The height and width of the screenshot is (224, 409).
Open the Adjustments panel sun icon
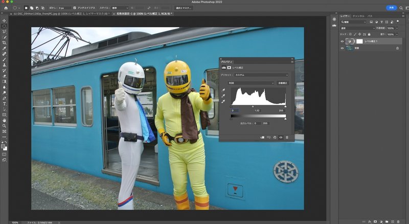pos(334,19)
